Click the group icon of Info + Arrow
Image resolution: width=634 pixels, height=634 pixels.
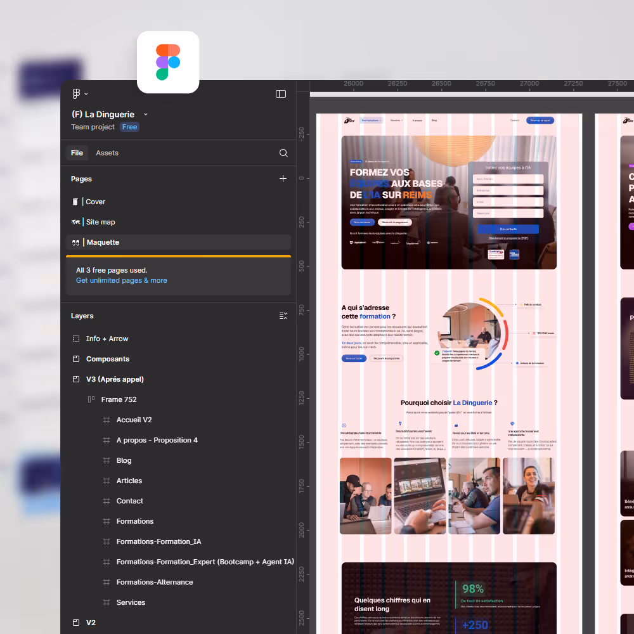[76, 339]
